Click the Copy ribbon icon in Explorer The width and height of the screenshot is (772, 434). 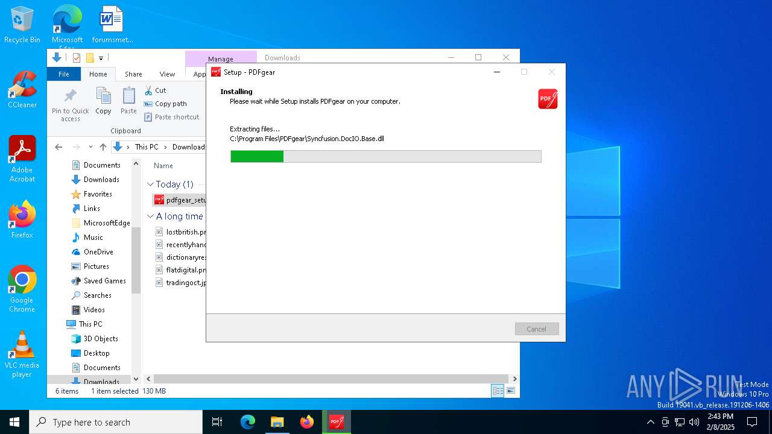103,101
